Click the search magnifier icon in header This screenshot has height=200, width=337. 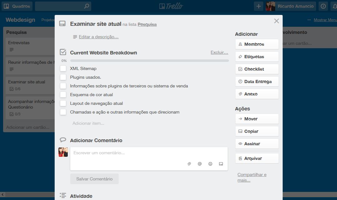(87, 6)
